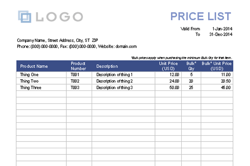Select the Product Number column header
Image resolution: width=250 pixels, height=166 pixels.
[x=78, y=66]
